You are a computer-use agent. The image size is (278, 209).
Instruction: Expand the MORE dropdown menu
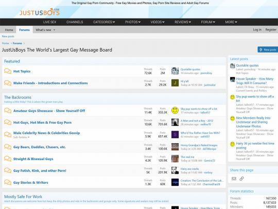pos(231,22)
